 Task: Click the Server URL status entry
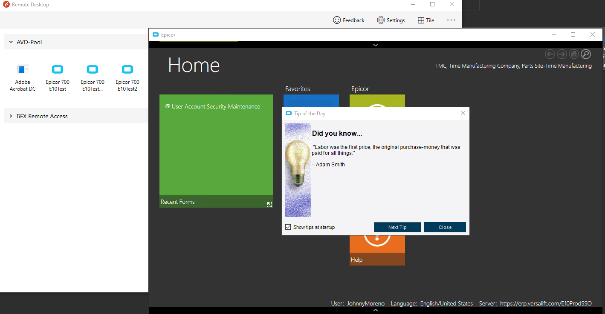pos(536,303)
